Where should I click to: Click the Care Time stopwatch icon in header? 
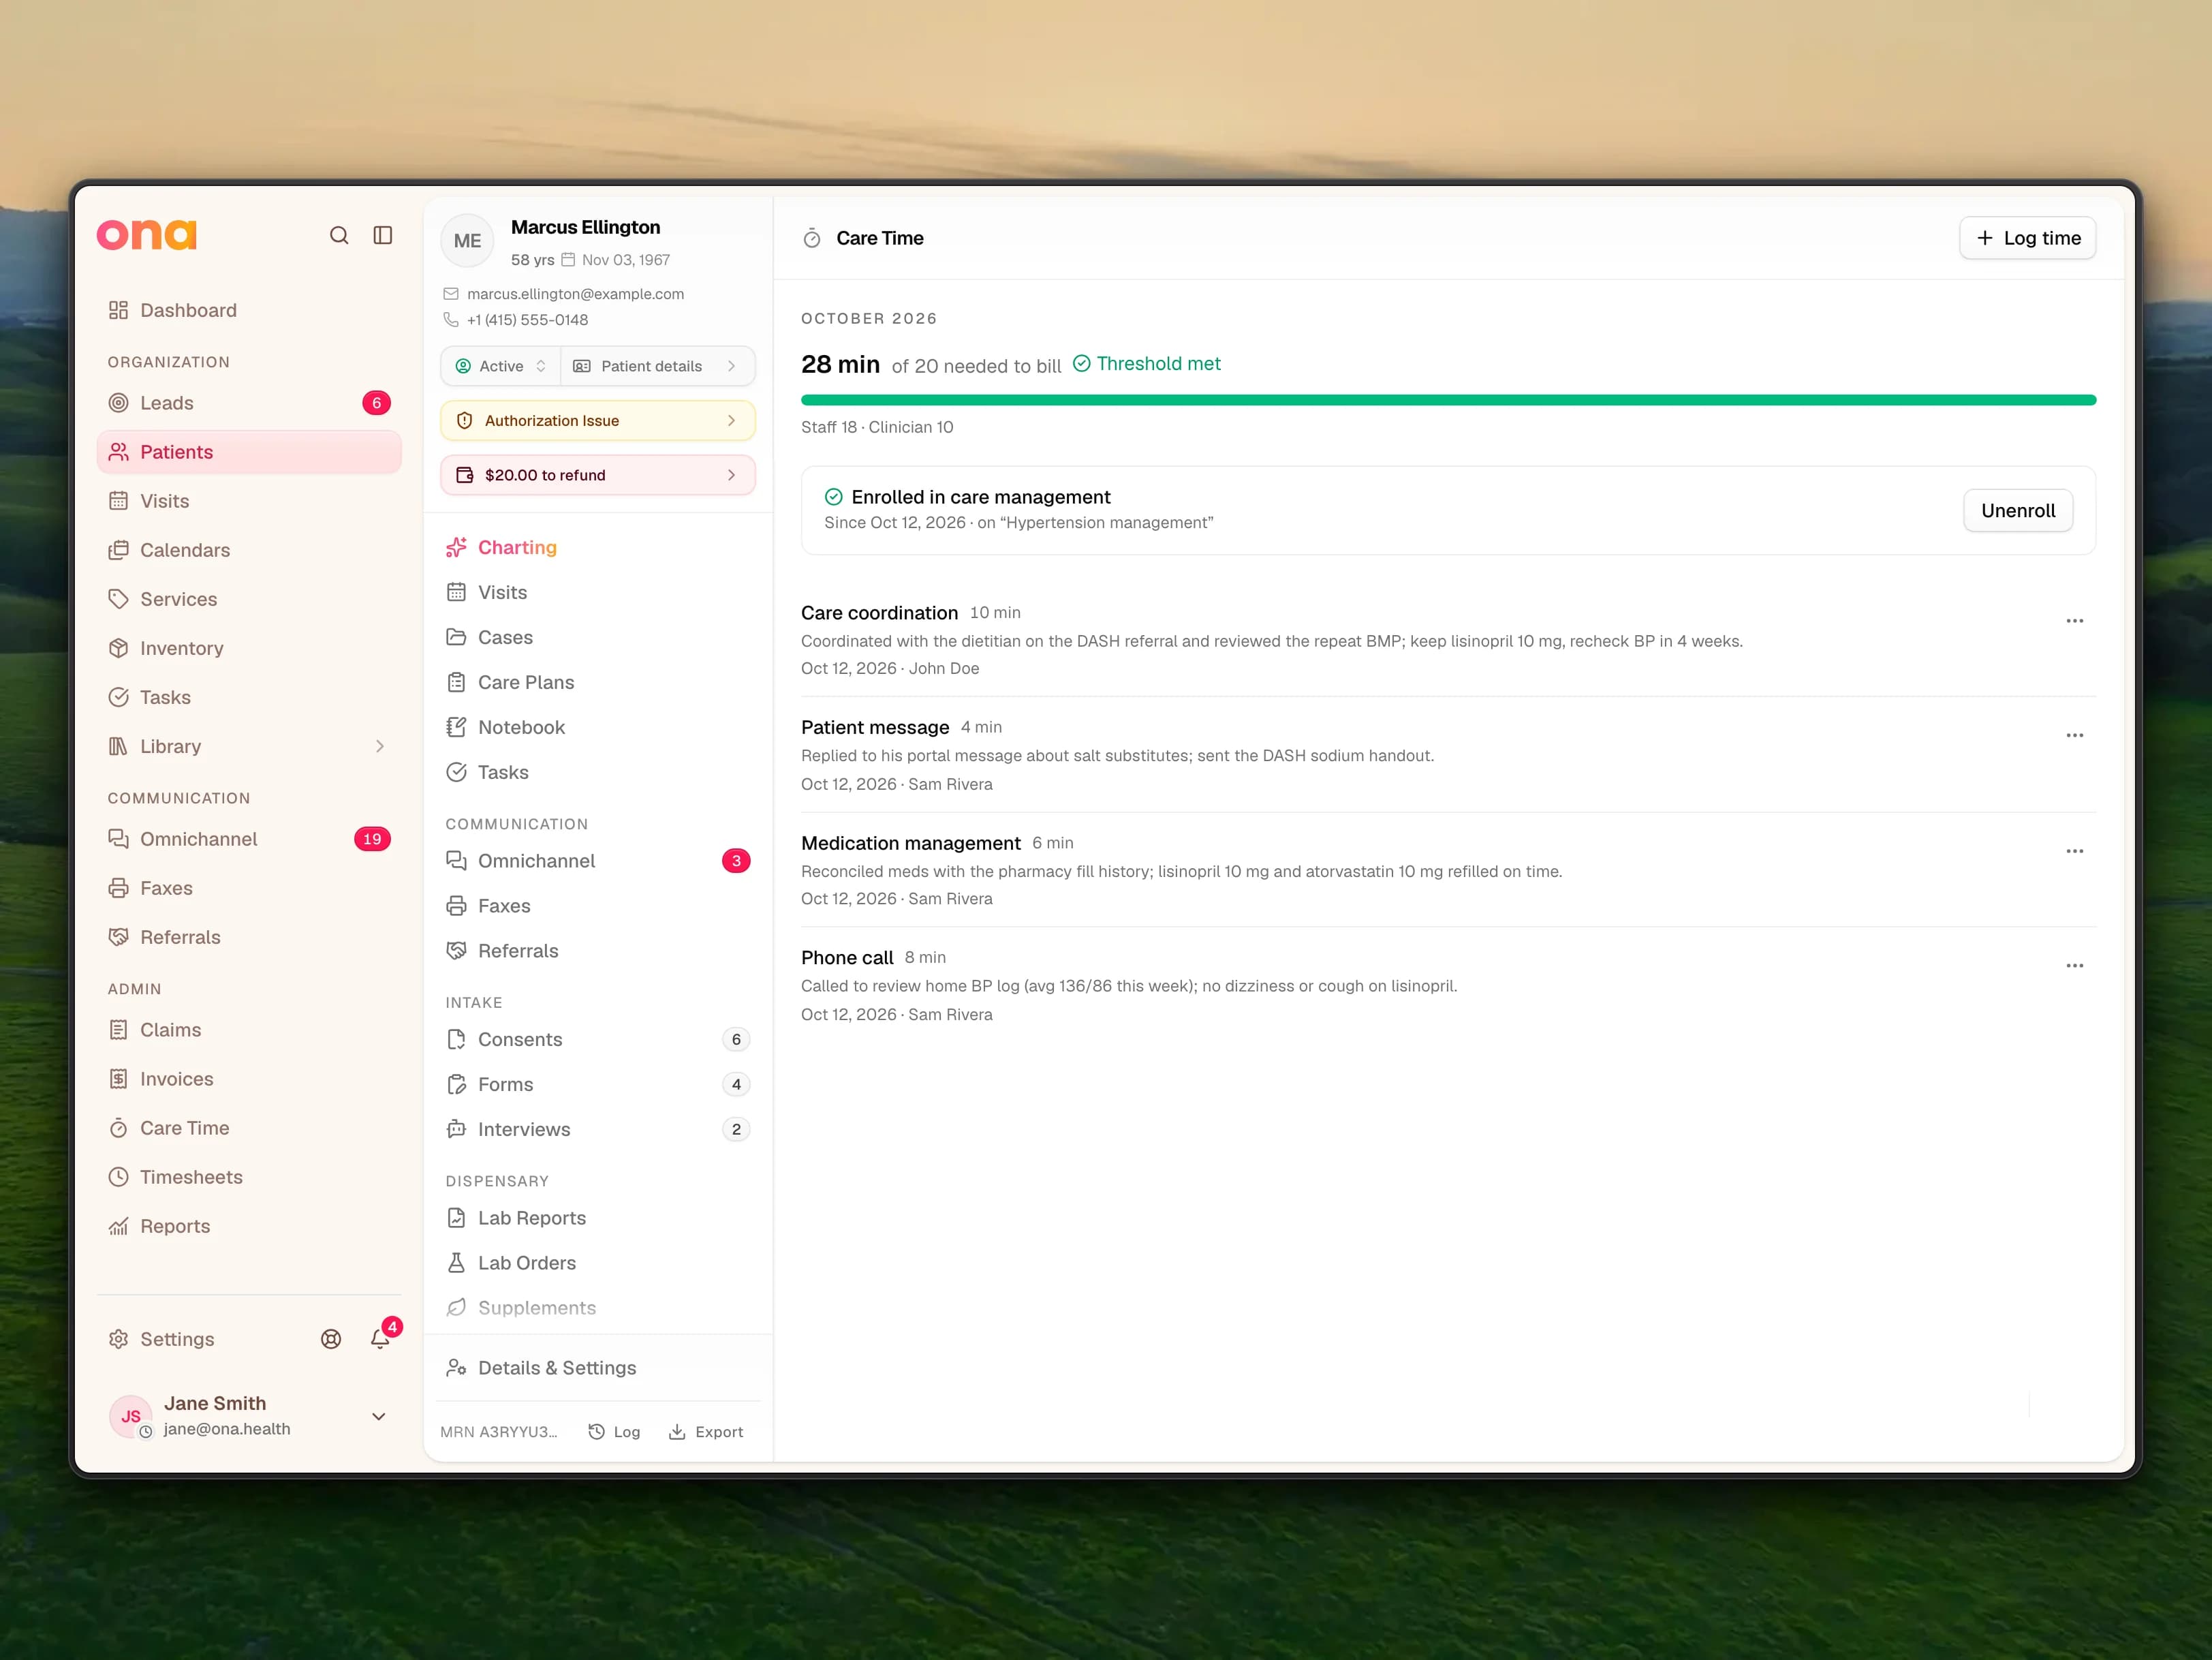[812, 238]
